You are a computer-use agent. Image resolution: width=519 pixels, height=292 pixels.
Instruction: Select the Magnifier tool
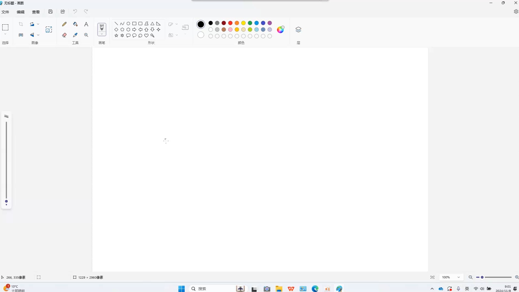click(x=86, y=35)
